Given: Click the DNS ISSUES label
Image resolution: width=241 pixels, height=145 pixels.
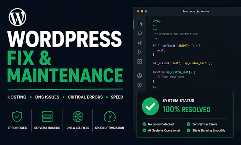Looking at the screenshot, I should point(47,97).
